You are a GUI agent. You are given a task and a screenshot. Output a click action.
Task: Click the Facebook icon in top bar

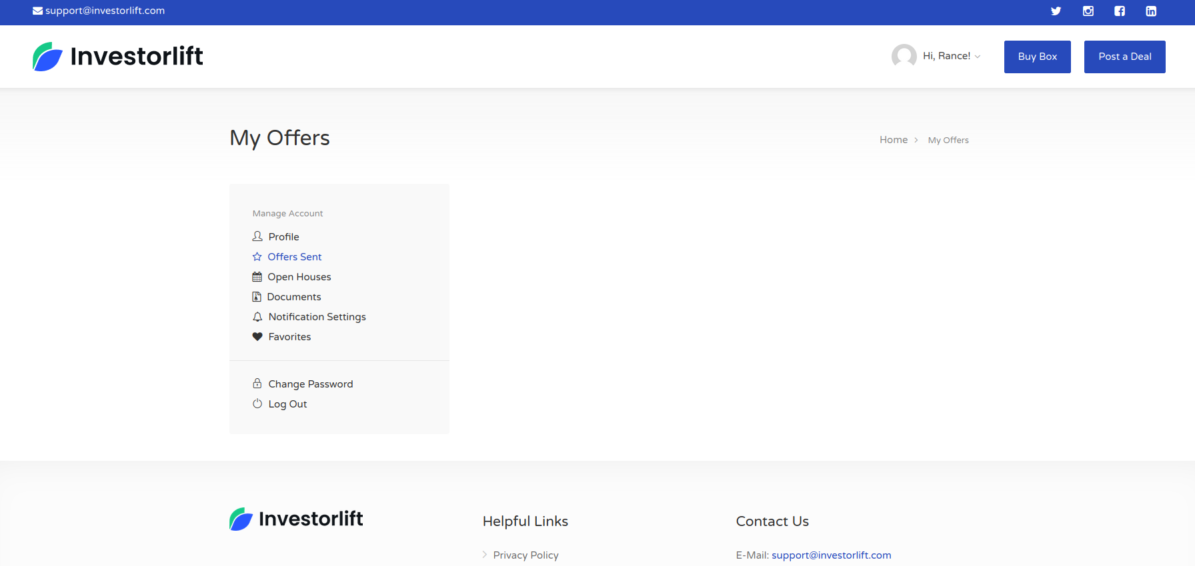point(1120,11)
